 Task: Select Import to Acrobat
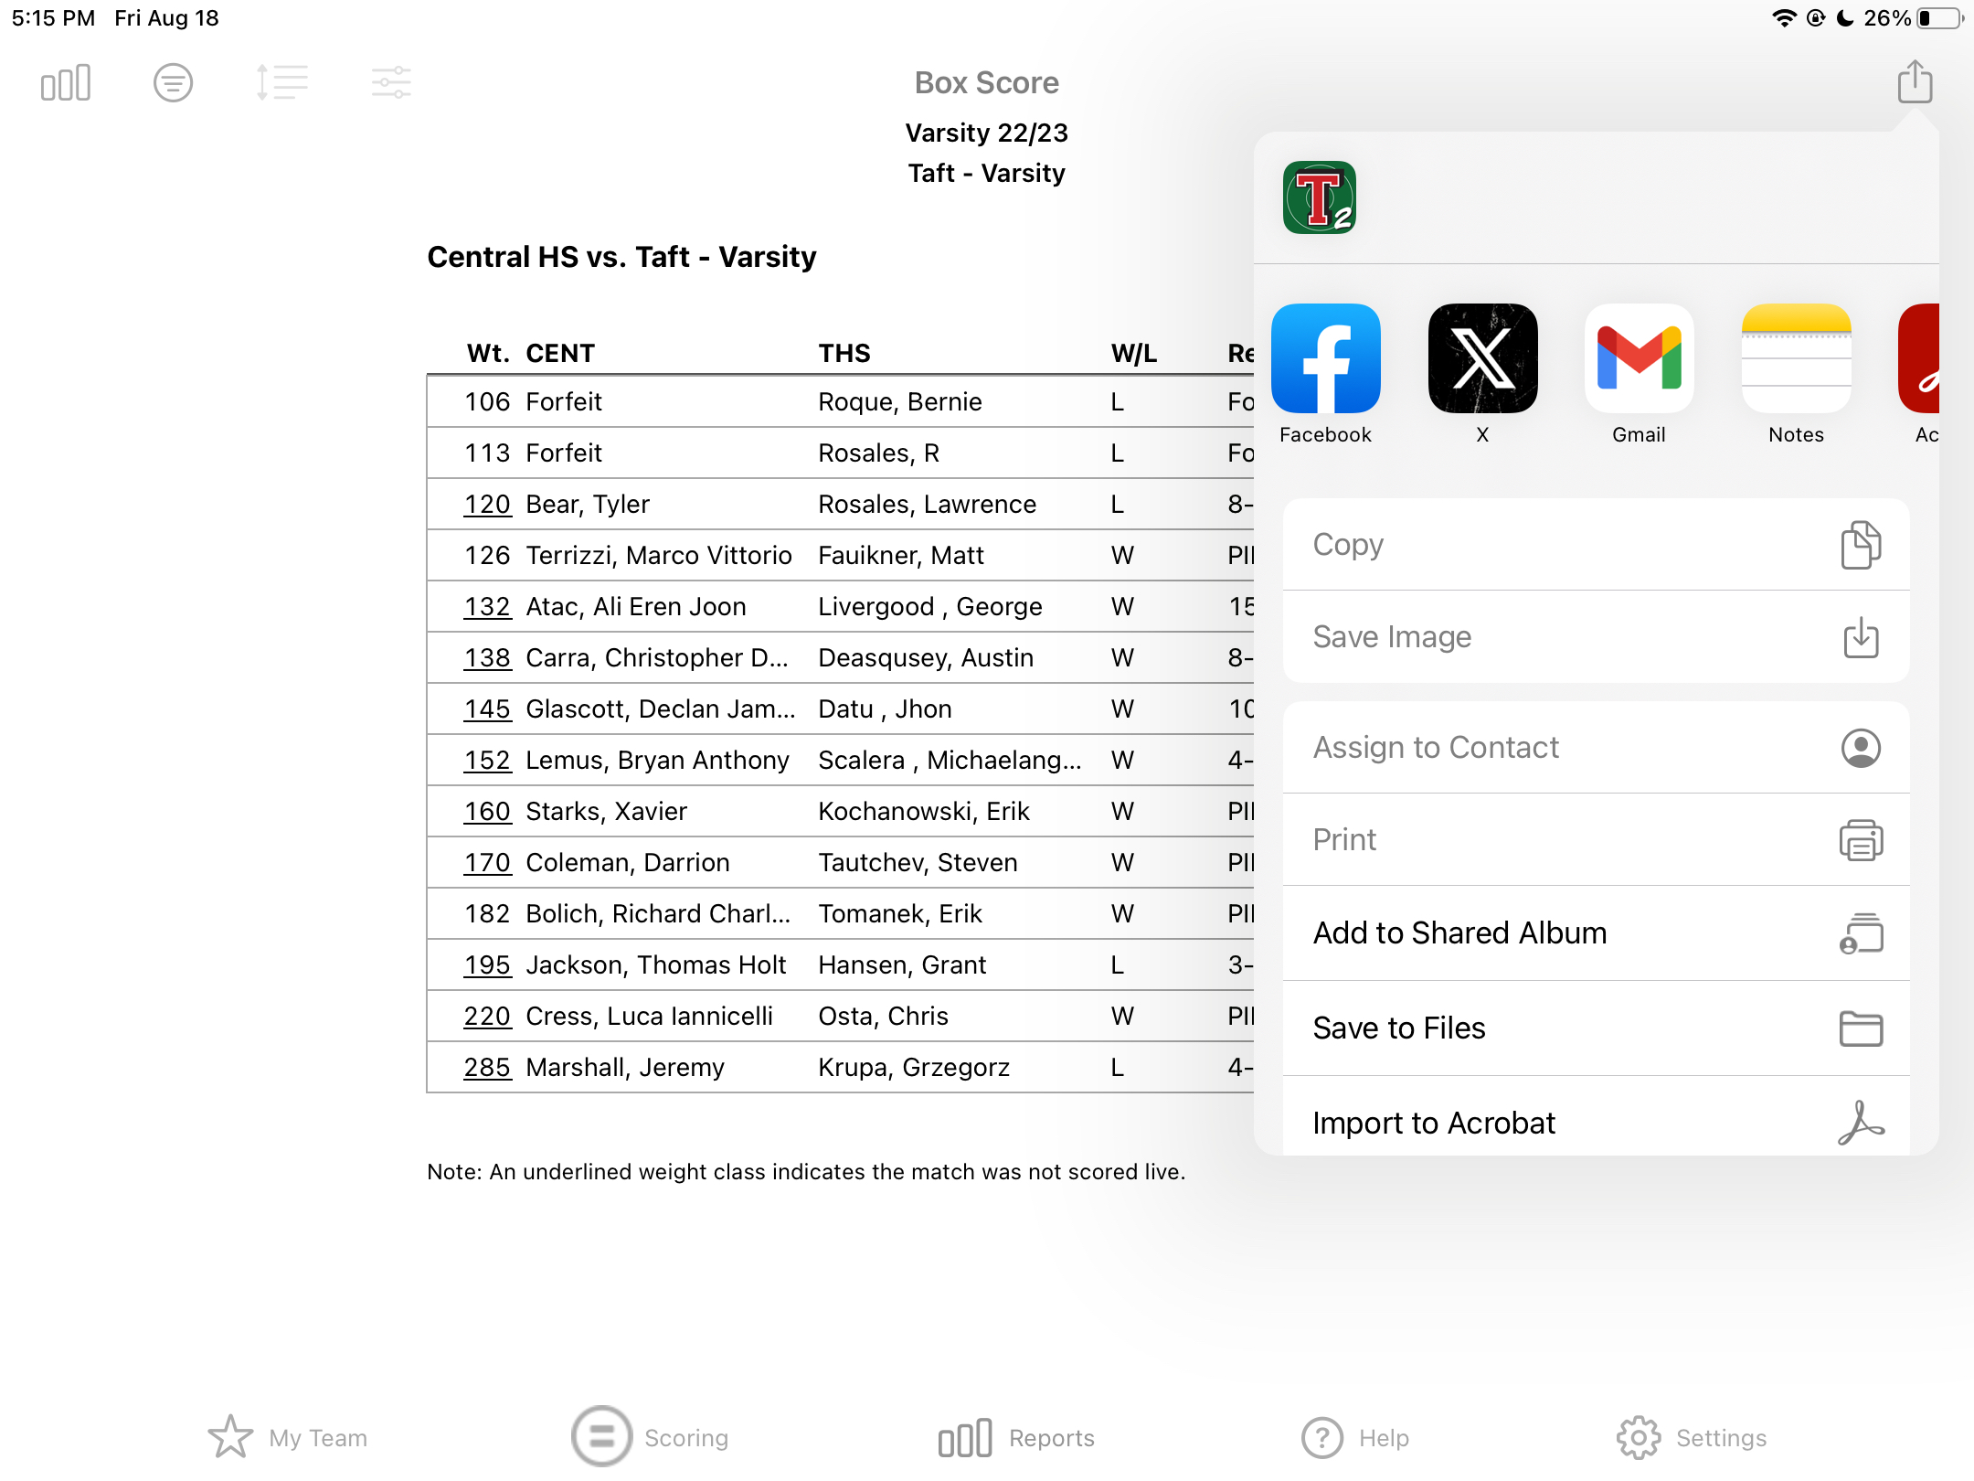(1596, 1122)
